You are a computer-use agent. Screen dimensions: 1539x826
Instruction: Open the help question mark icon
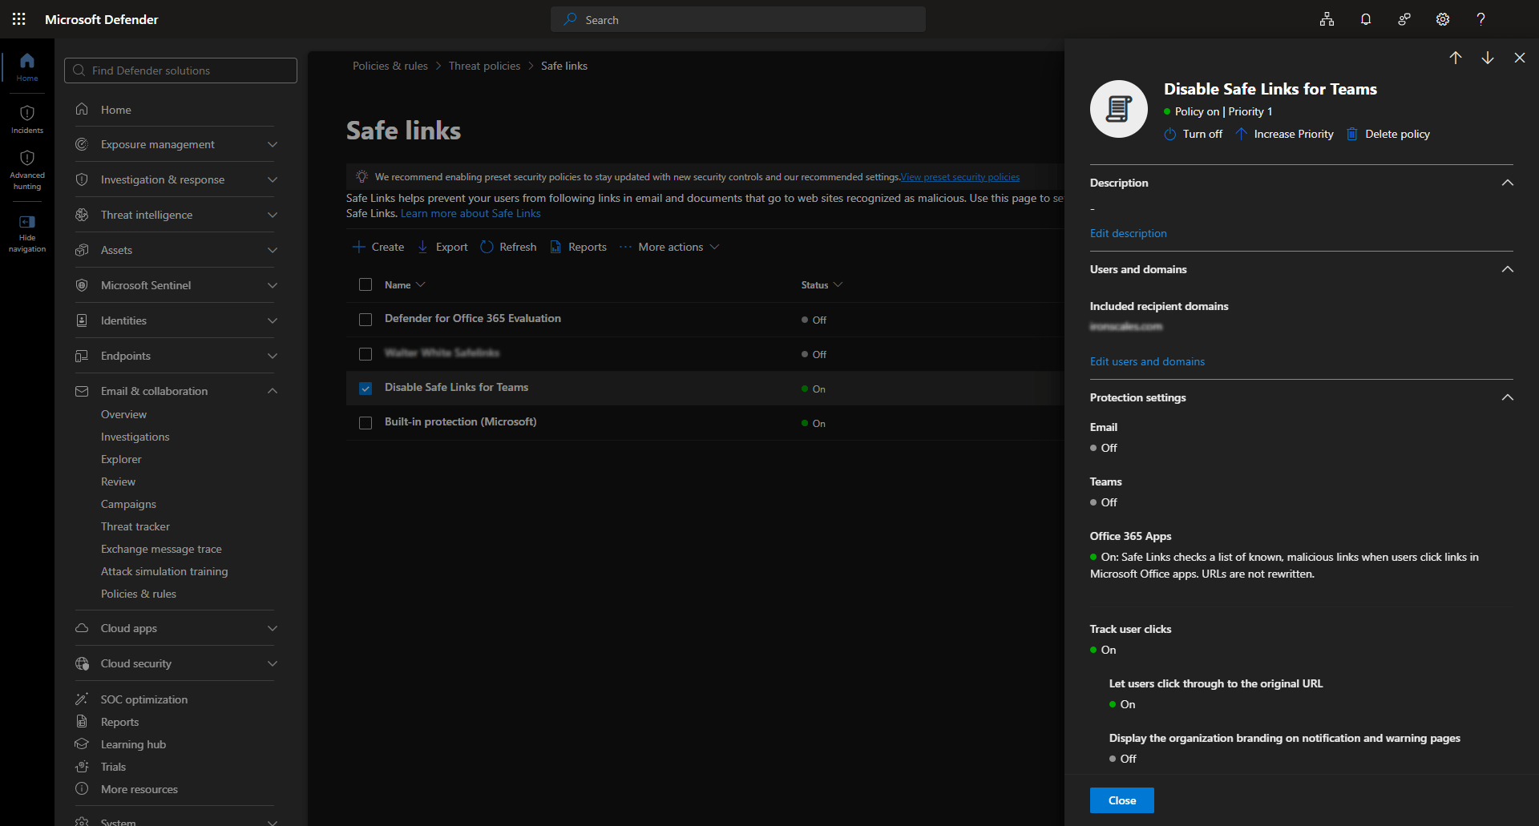(x=1481, y=19)
